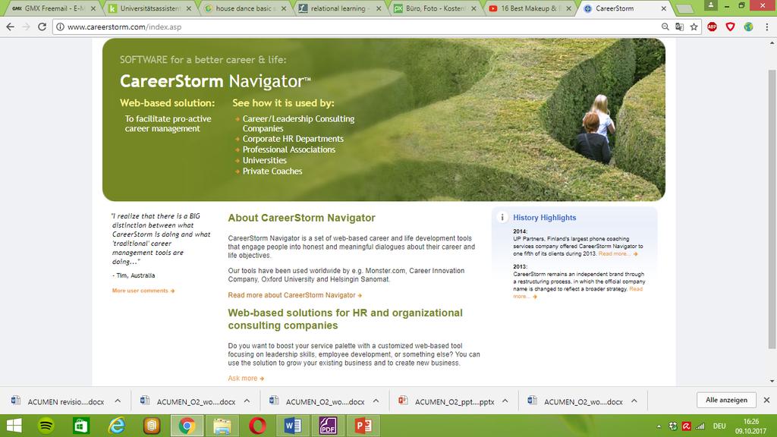Open the Adblock Plus extension icon
The image size is (777, 437).
click(712, 27)
